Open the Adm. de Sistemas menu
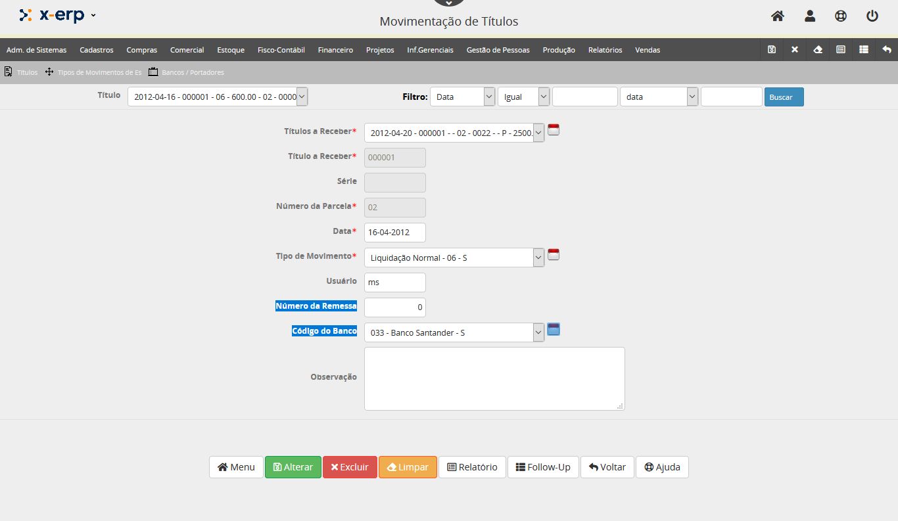This screenshot has width=898, height=521. tap(36, 50)
